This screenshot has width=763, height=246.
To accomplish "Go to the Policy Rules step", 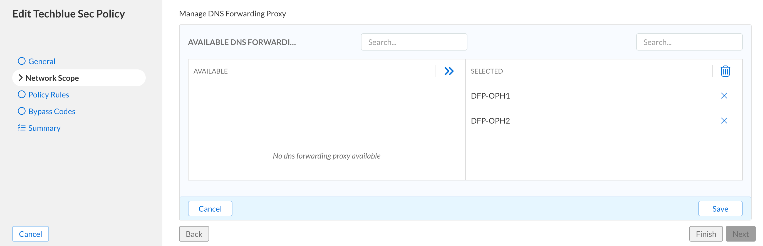I will 49,95.
